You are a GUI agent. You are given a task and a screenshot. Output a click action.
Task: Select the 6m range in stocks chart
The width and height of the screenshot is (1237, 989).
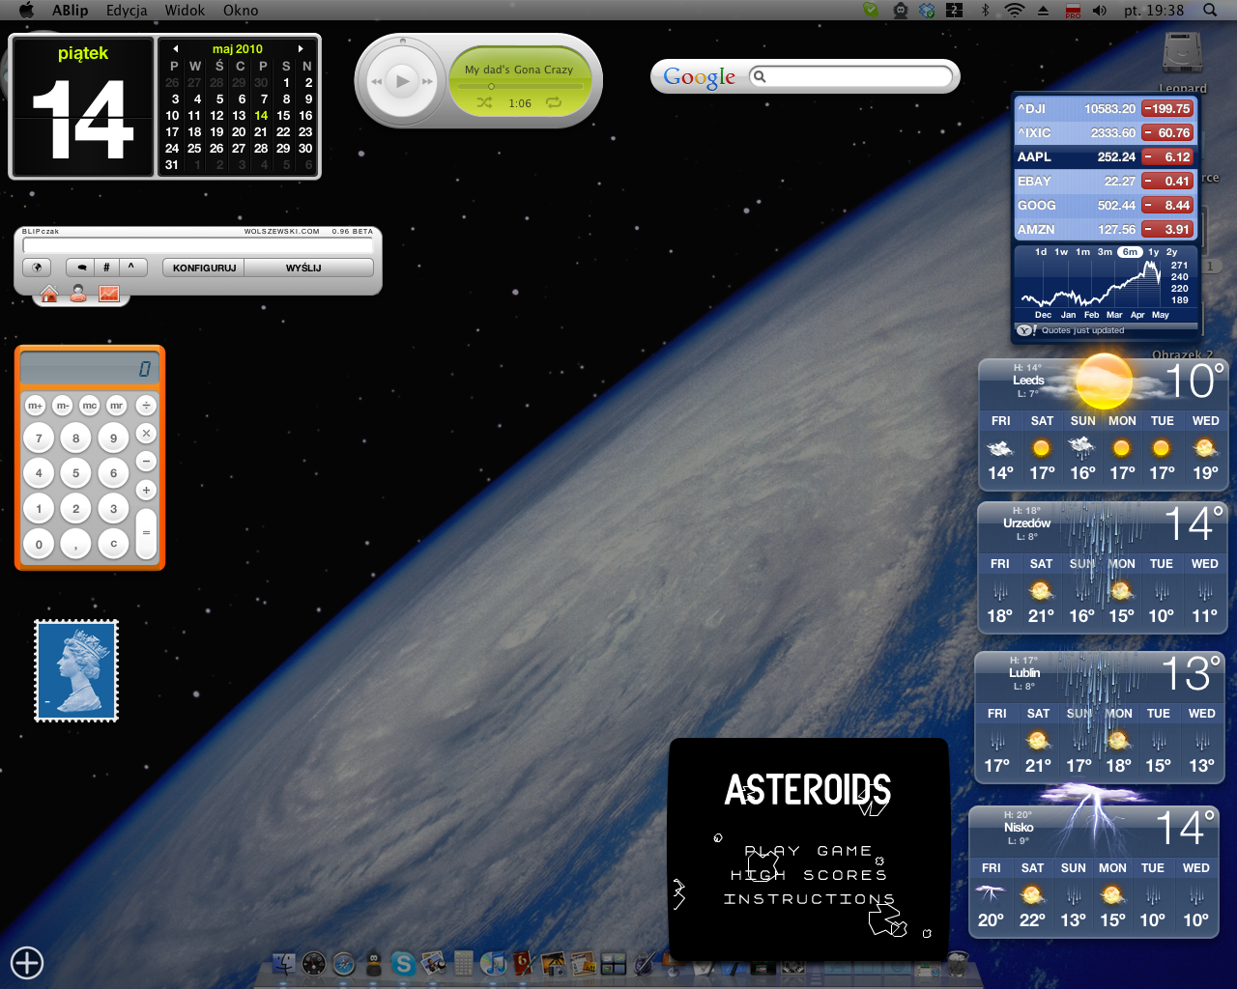(x=1129, y=252)
